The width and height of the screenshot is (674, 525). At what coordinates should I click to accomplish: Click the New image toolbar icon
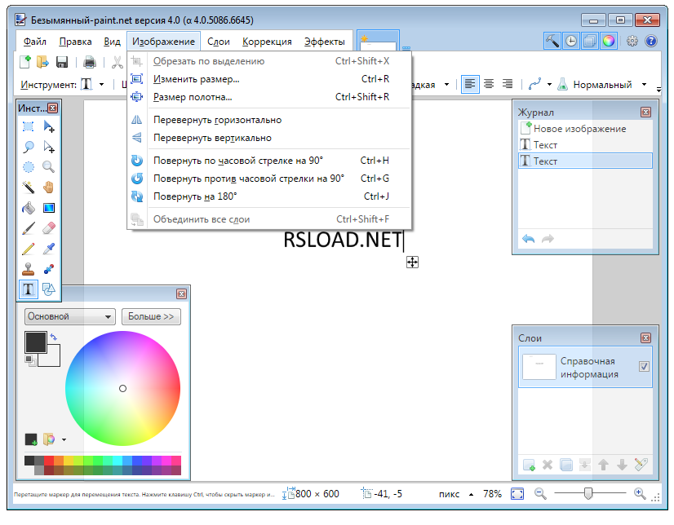[x=25, y=62]
